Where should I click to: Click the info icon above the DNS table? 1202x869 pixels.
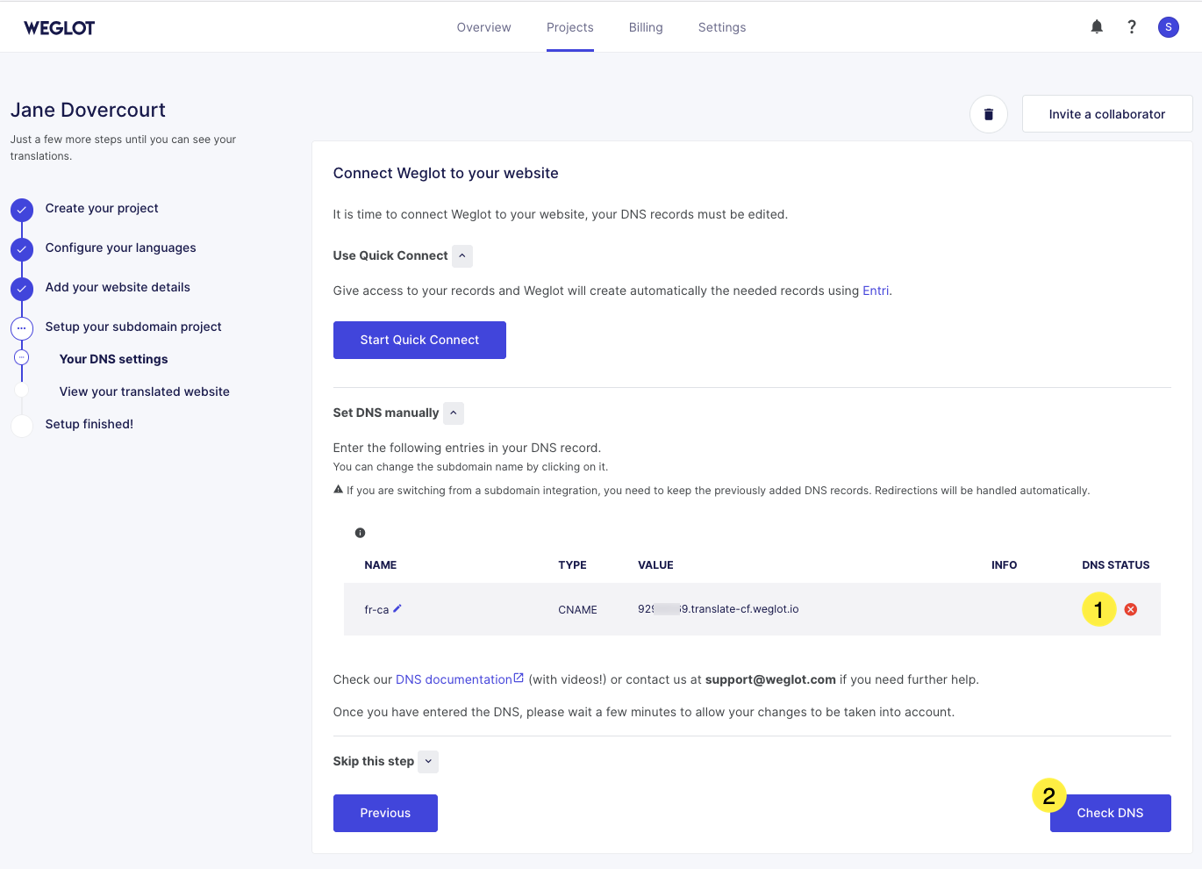pyautogui.click(x=360, y=533)
